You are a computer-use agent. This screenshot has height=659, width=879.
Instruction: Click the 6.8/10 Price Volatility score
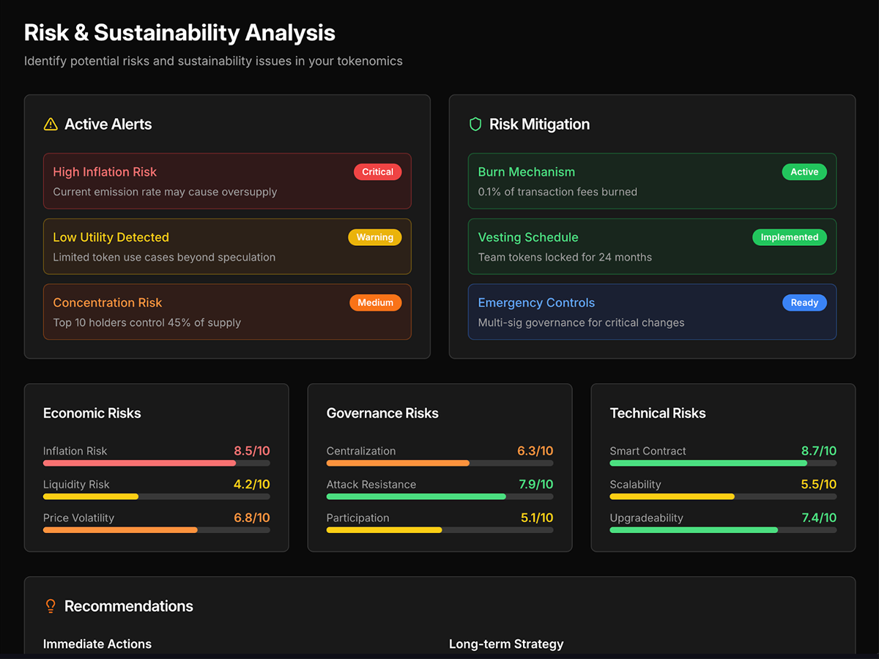252,518
